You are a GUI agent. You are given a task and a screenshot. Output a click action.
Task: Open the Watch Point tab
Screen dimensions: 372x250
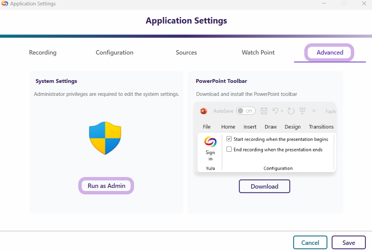coord(258,53)
